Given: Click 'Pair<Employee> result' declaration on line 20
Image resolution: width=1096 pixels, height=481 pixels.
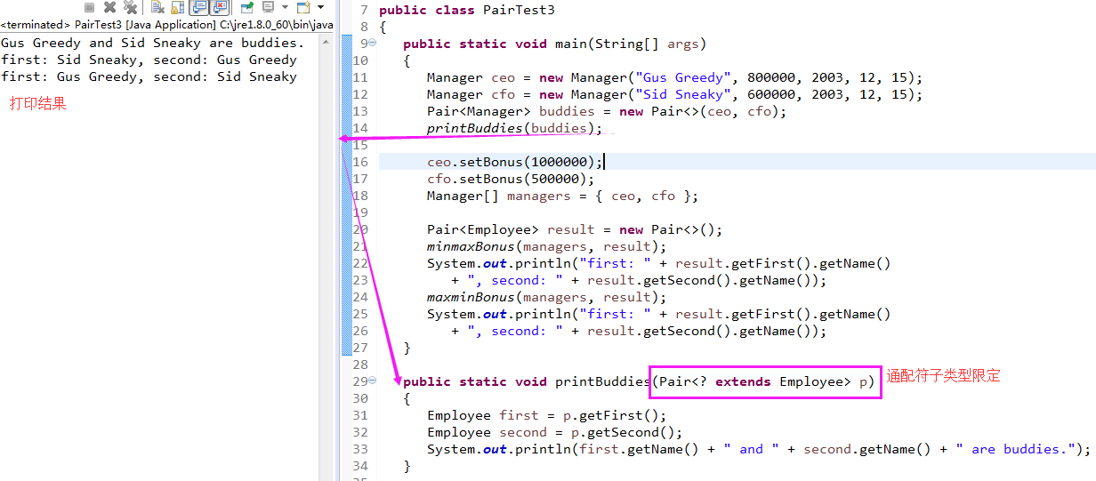Looking at the screenshot, I should (x=511, y=229).
